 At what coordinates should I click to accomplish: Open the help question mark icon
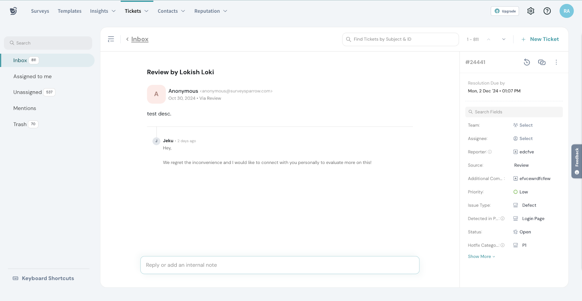(x=547, y=11)
